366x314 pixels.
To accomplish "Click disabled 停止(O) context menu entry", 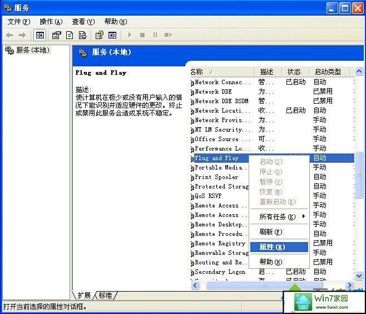I will point(279,172).
